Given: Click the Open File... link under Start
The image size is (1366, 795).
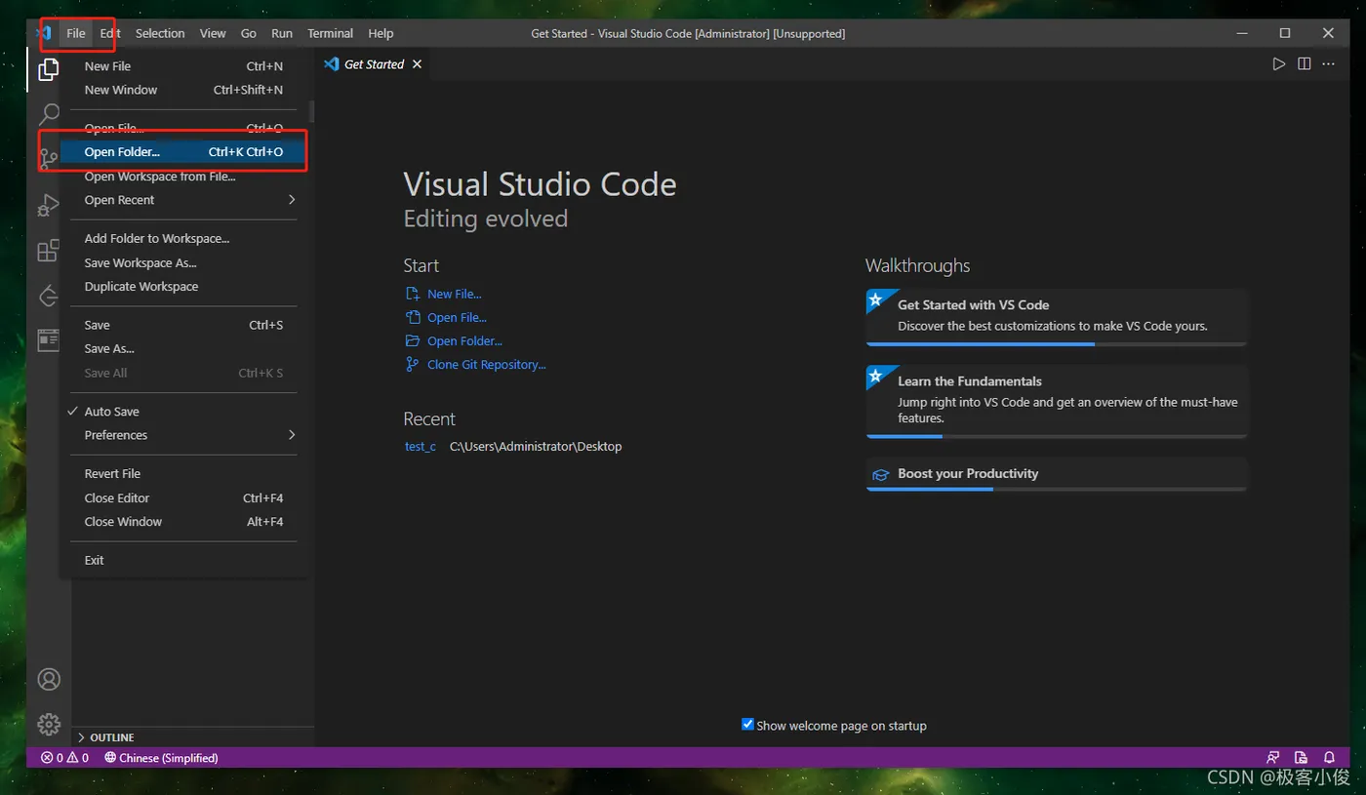Looking at the screenshot, I should 457,317.
